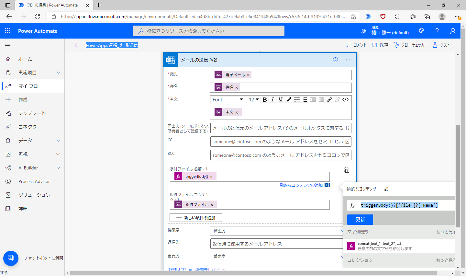
Task: Remove the triggerBody() expression token
Action: [211, 177]
